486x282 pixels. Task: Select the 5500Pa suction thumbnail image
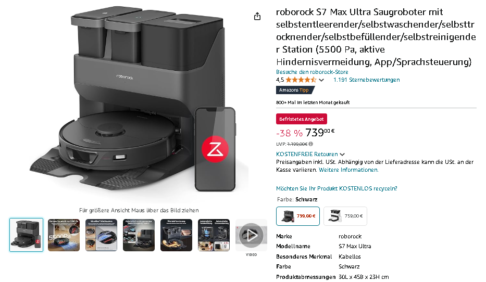(64, 235)
